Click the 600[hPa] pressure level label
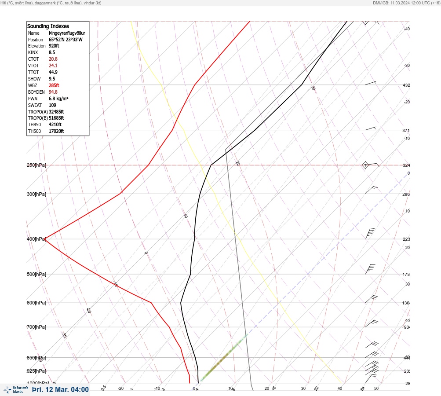 tap(36, 303)
